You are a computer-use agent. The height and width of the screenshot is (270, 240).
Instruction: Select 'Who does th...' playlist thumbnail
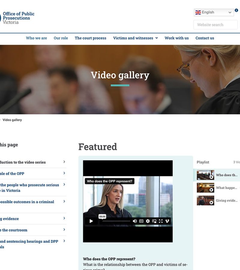pyautogui.click(x=205, y=175)
